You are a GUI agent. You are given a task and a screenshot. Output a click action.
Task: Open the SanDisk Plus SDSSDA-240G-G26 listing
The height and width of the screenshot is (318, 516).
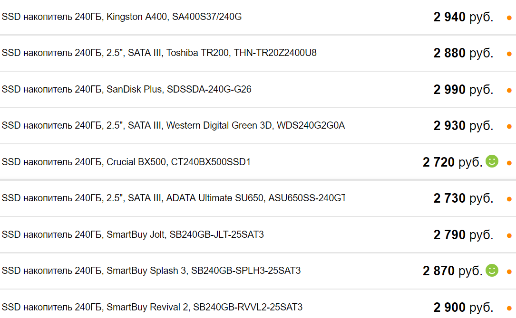(127, 89)
